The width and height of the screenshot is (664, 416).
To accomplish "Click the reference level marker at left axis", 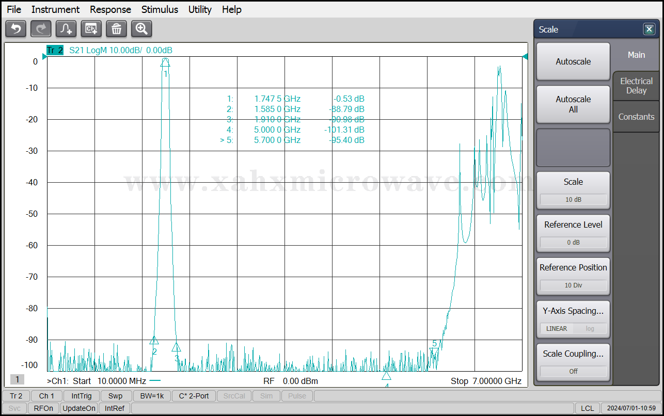I will (44, 57).
